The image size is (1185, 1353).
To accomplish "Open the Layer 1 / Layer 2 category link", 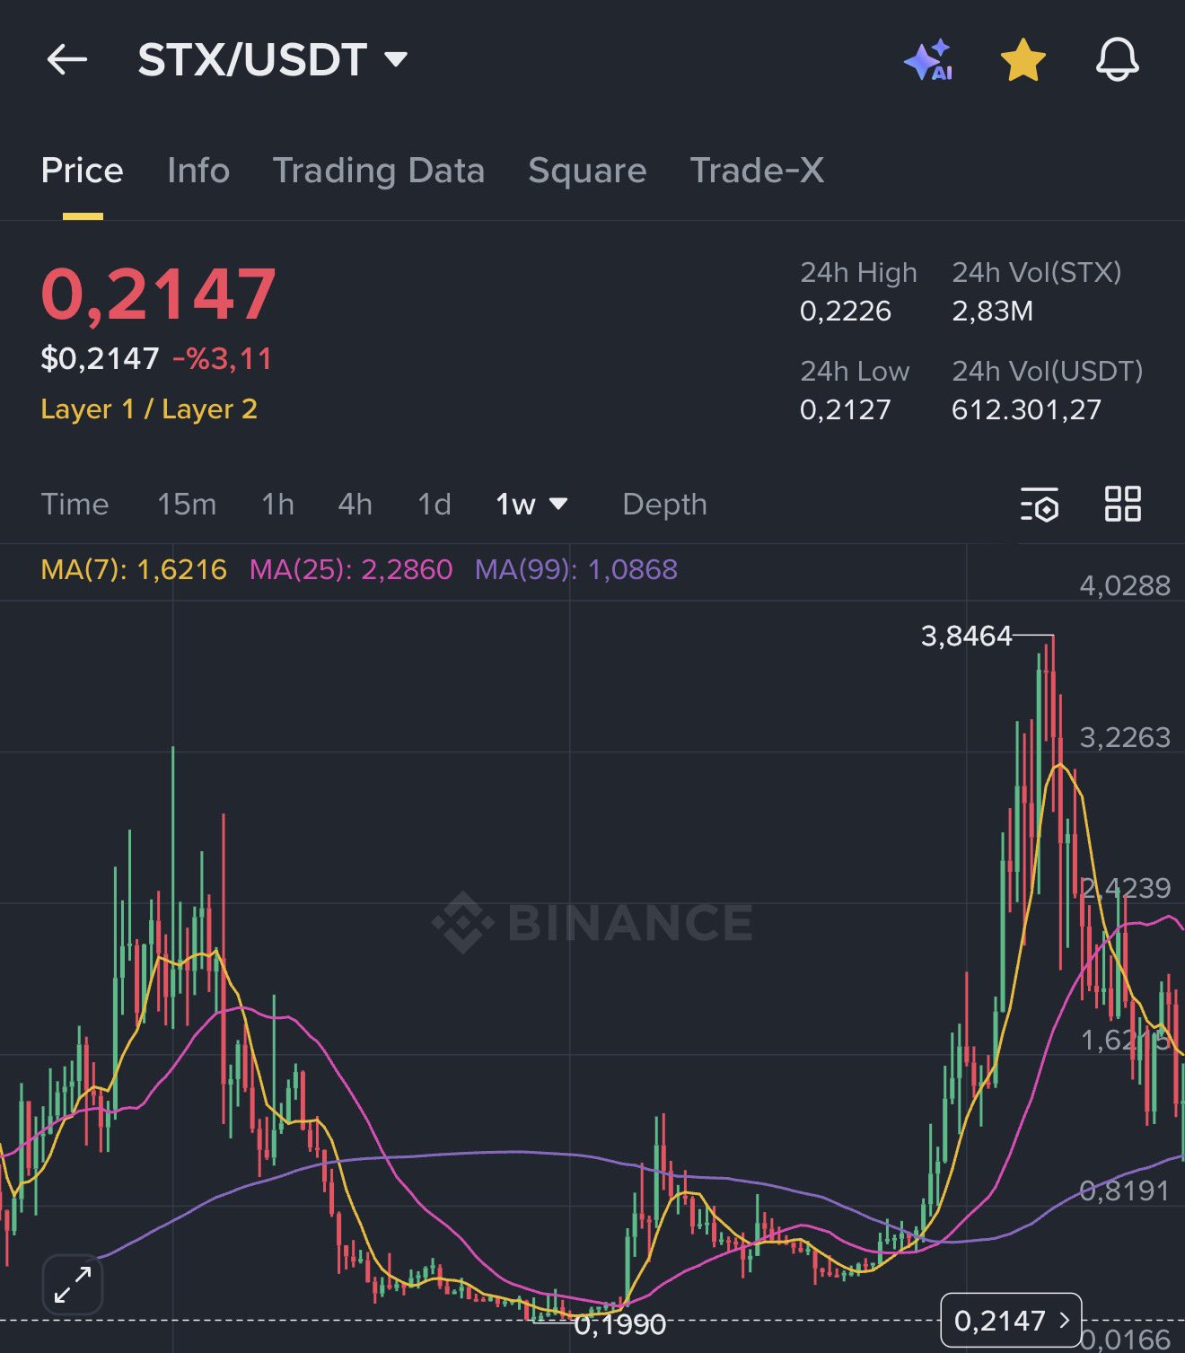I will (x=149, y=409).
